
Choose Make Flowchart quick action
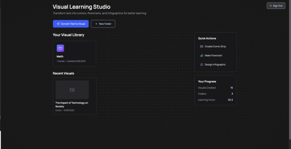pyautogui.click(x=215, y=55)
